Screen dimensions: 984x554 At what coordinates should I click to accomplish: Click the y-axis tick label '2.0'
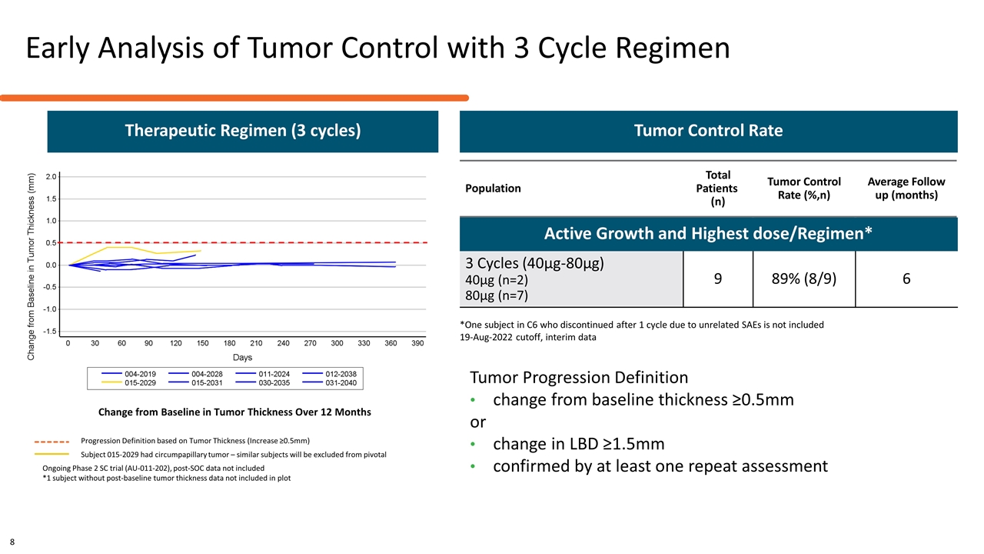click(x=50, y=176)
